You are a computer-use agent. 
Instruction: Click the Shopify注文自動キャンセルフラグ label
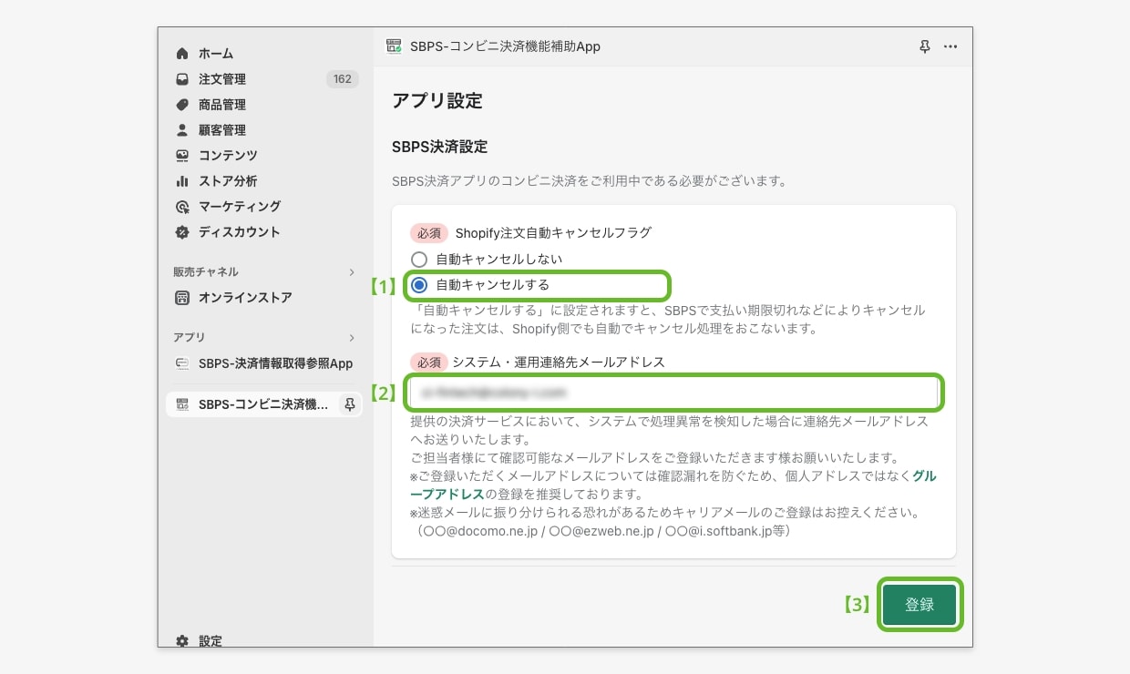(553, 232)
